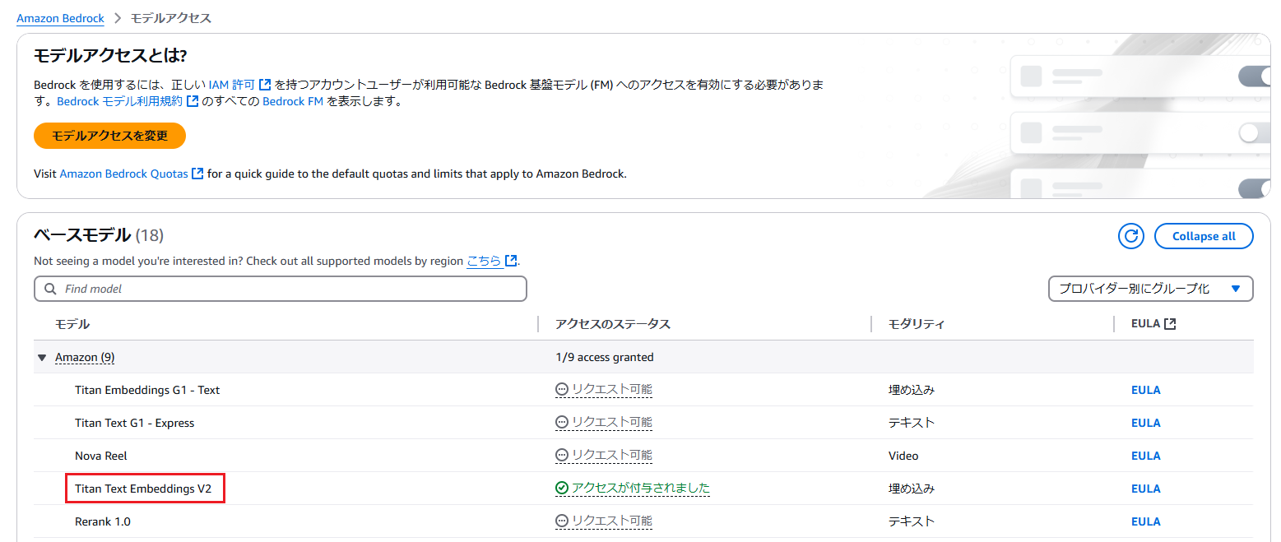This screenshot has height=542, width=1281.
Task: Click the status icon in the Titan Embeddings G1 - Text row
Action: 562,390
